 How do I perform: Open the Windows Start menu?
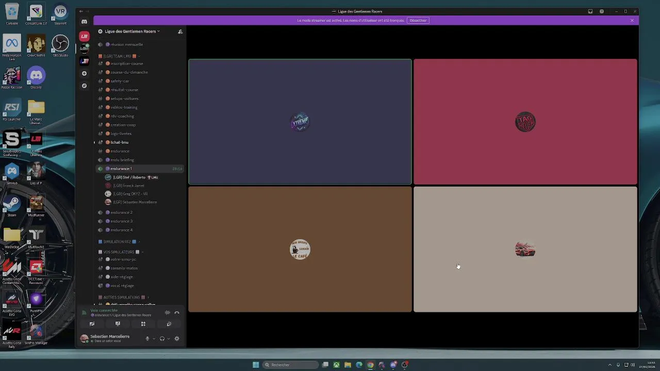click(256, 365)
